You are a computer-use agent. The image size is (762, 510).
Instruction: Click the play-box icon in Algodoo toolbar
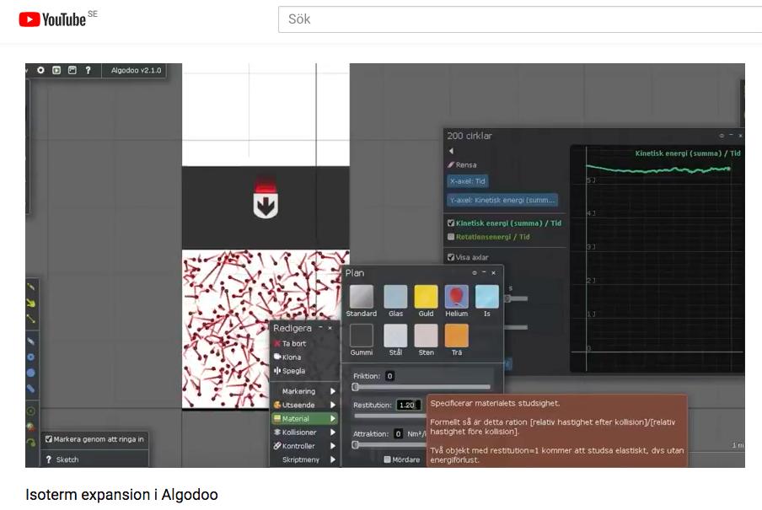(x=56, y=70)
